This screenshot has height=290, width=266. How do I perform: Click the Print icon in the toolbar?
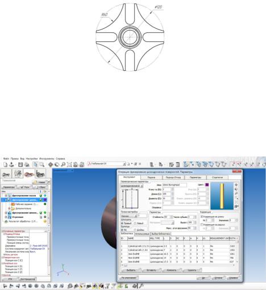click(x=27, y=165)
